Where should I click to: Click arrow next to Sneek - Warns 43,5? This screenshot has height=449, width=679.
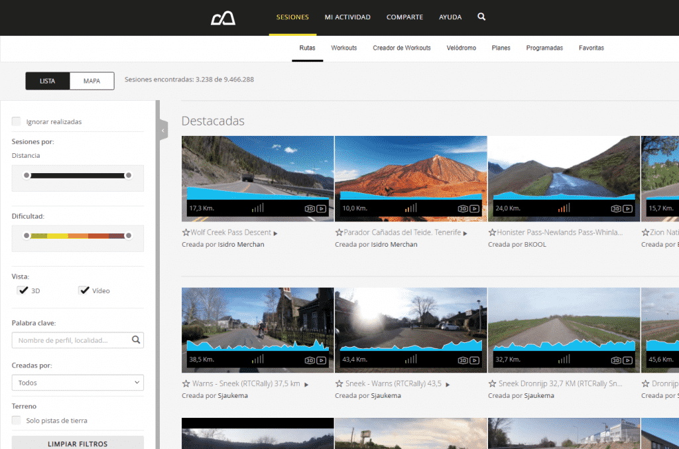[x=448, y=385]
